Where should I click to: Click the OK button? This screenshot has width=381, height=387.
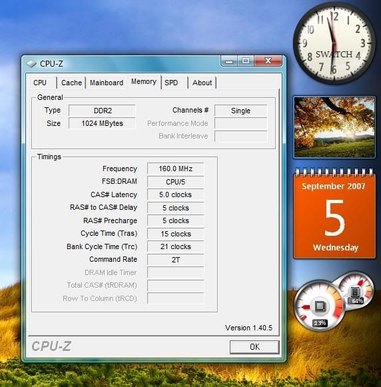(254, 347)
